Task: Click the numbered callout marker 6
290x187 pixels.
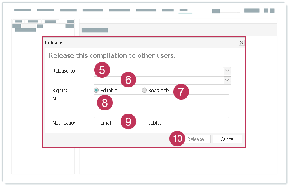Action: (x=128, y=80)
